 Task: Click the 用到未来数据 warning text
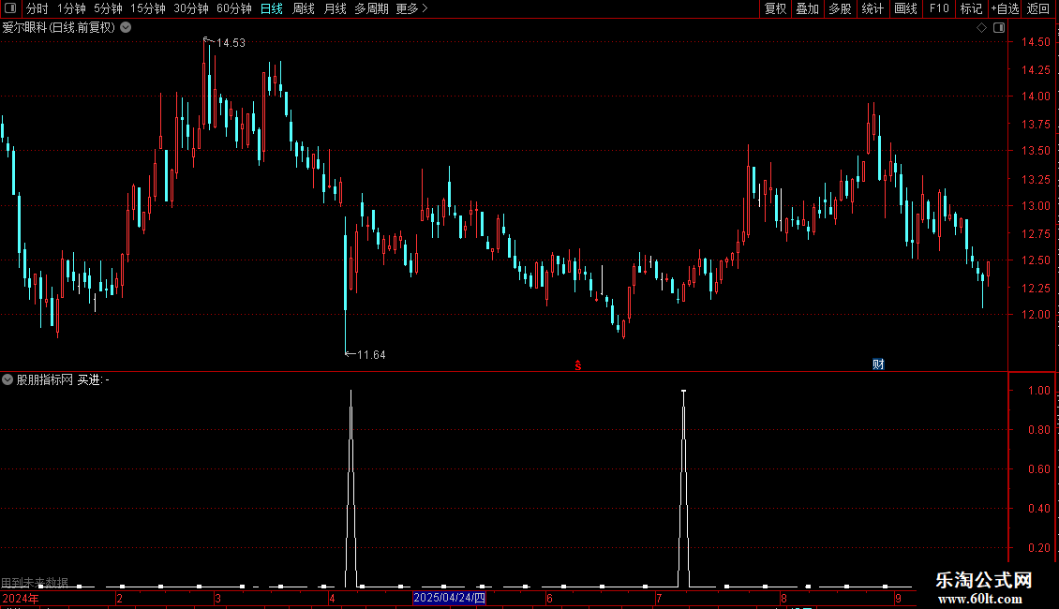[35, 582]
